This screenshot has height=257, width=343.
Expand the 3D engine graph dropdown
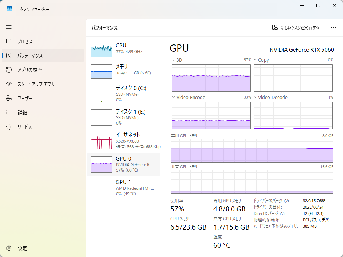(x=173, y=60)
